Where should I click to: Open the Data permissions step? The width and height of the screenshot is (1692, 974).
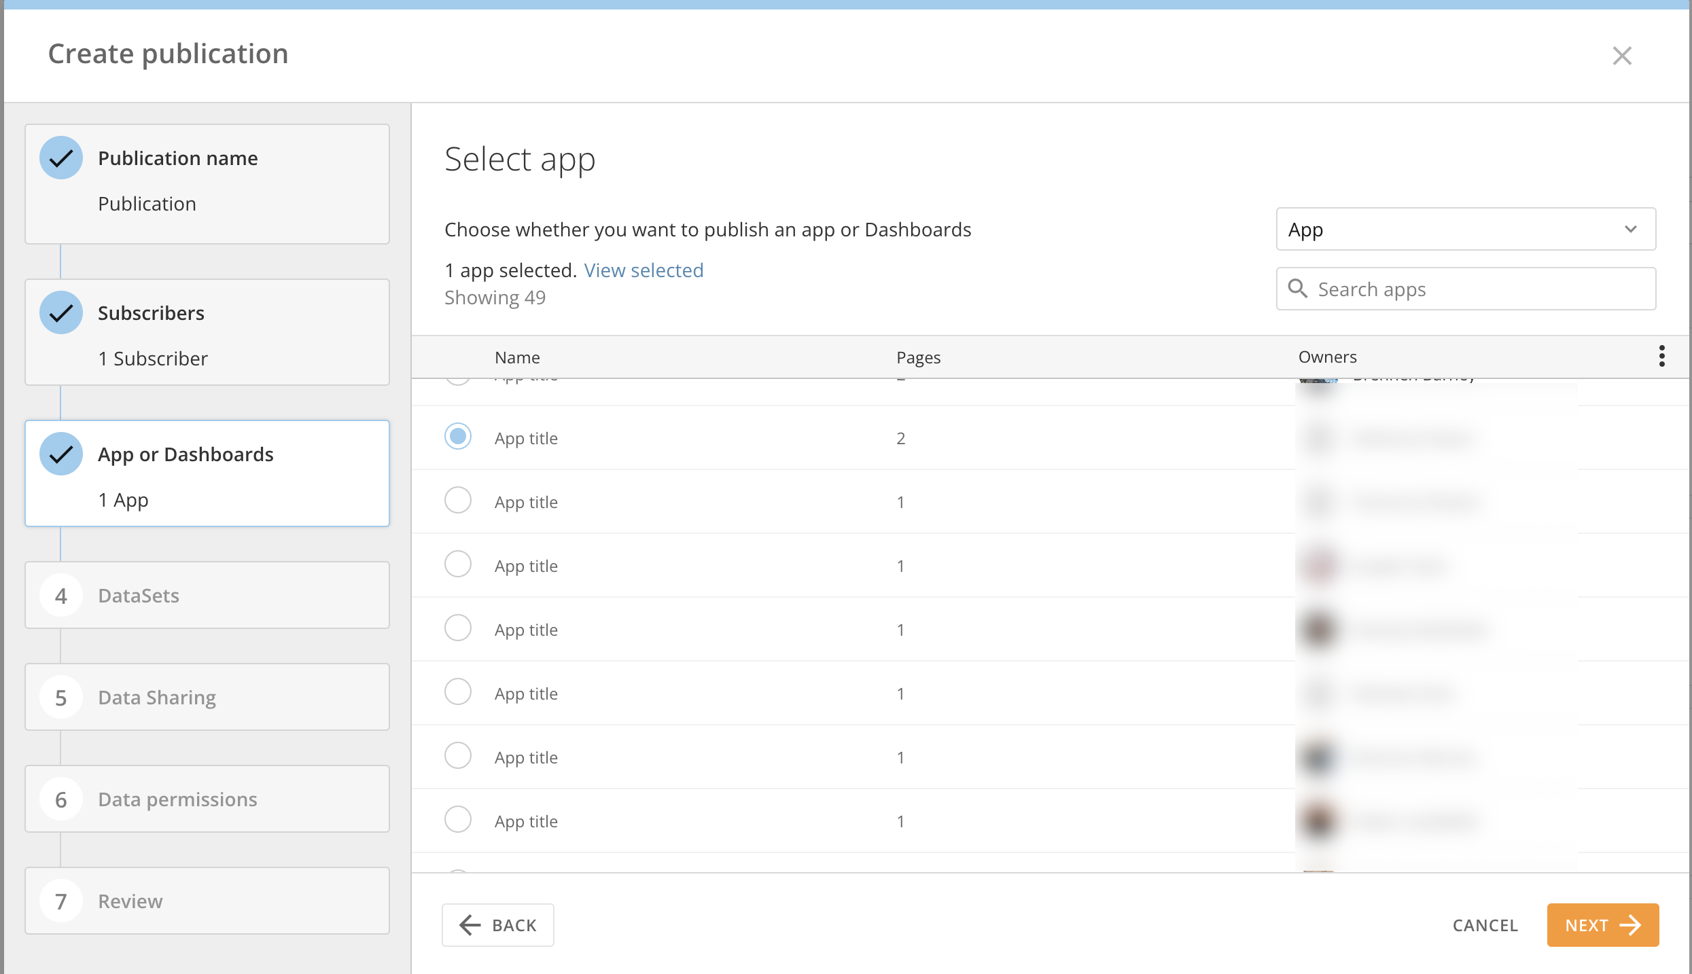tap(207, 799)
